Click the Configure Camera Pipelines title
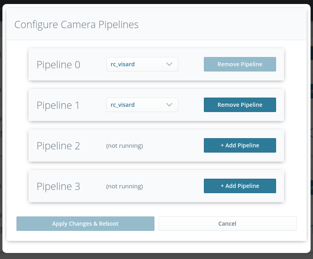Image resolution: width=313 pixels, height=259 pixels. 76,24
